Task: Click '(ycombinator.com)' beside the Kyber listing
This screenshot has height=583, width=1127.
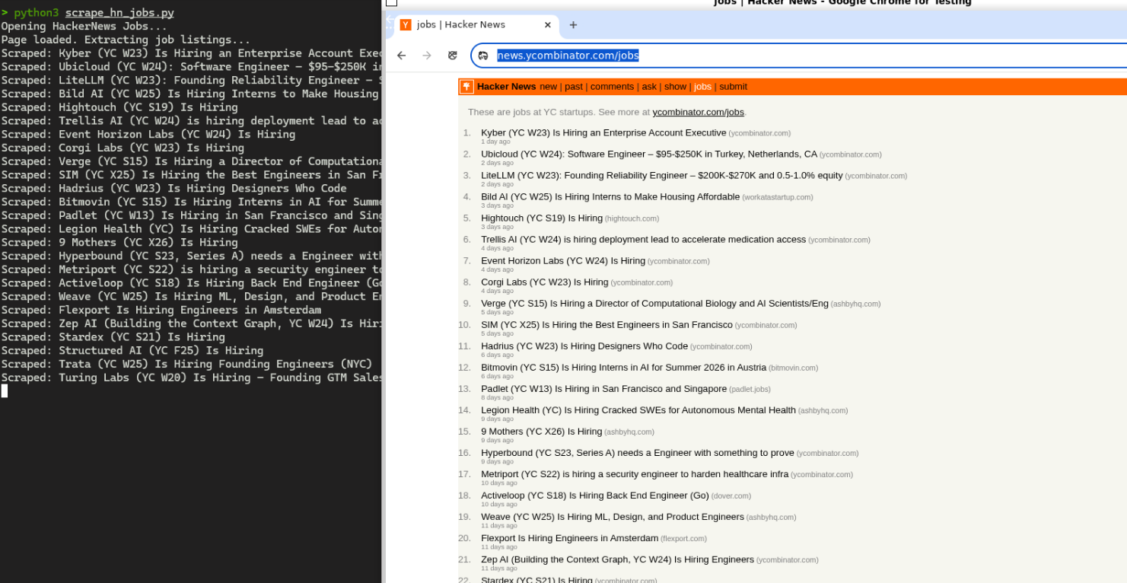Action: point(760,134)
